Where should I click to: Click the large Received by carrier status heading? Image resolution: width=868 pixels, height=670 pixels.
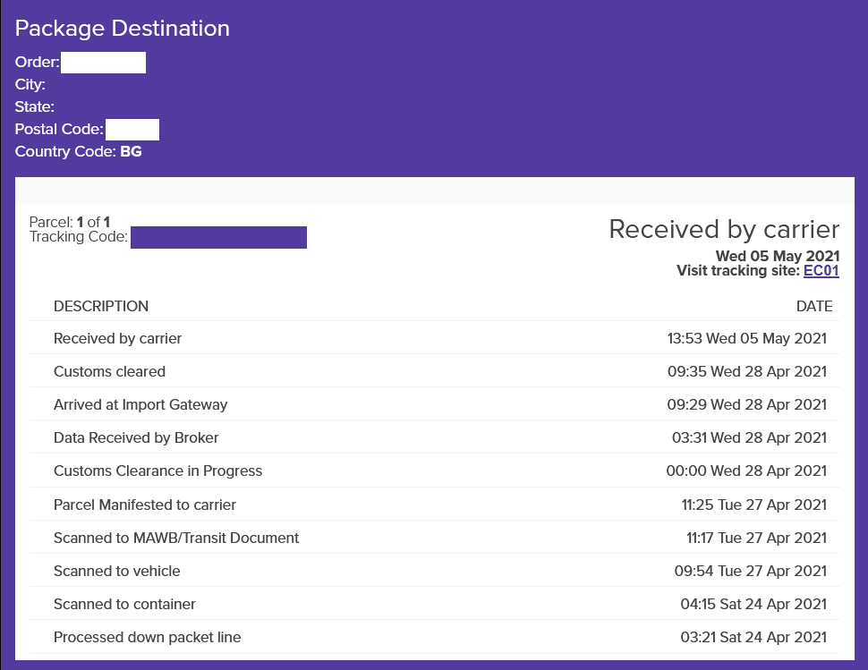coord(724,229)
